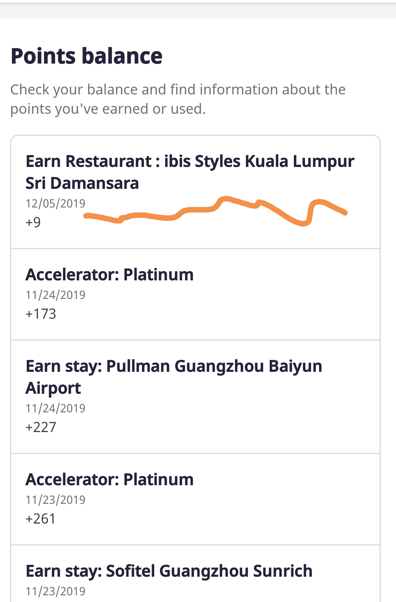
Task: Select the Accelerator: Platinum entry worth +173
Action: tap(195, 294)
